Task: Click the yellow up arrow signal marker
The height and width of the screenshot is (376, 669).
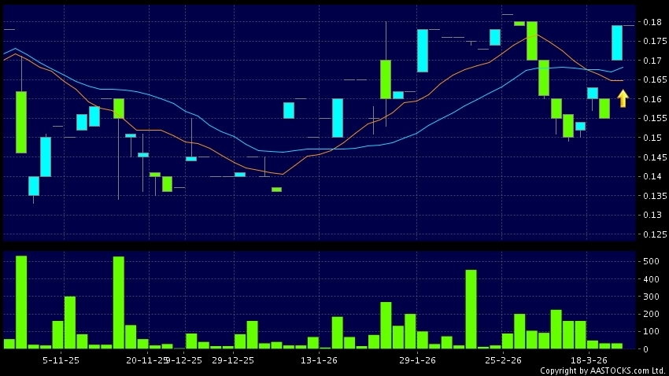Action: 623,98
